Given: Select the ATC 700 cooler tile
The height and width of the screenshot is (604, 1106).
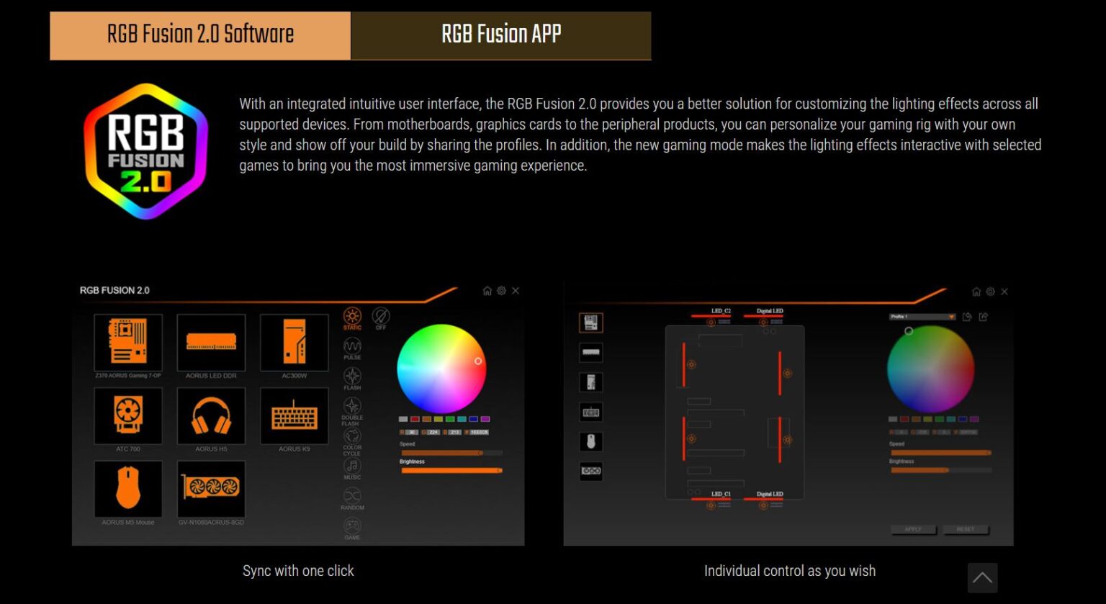Looking at the screenshot, I should pos(128,415).
